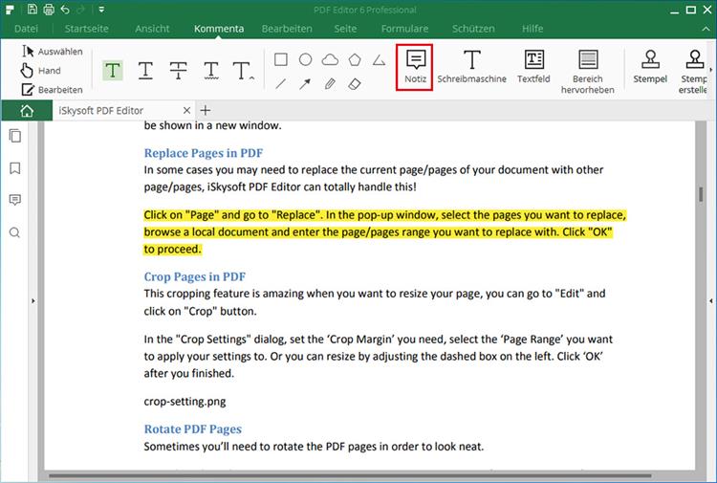
Task: Collapse the ribbon with the chevron
Action: click(x=706, y=29)
